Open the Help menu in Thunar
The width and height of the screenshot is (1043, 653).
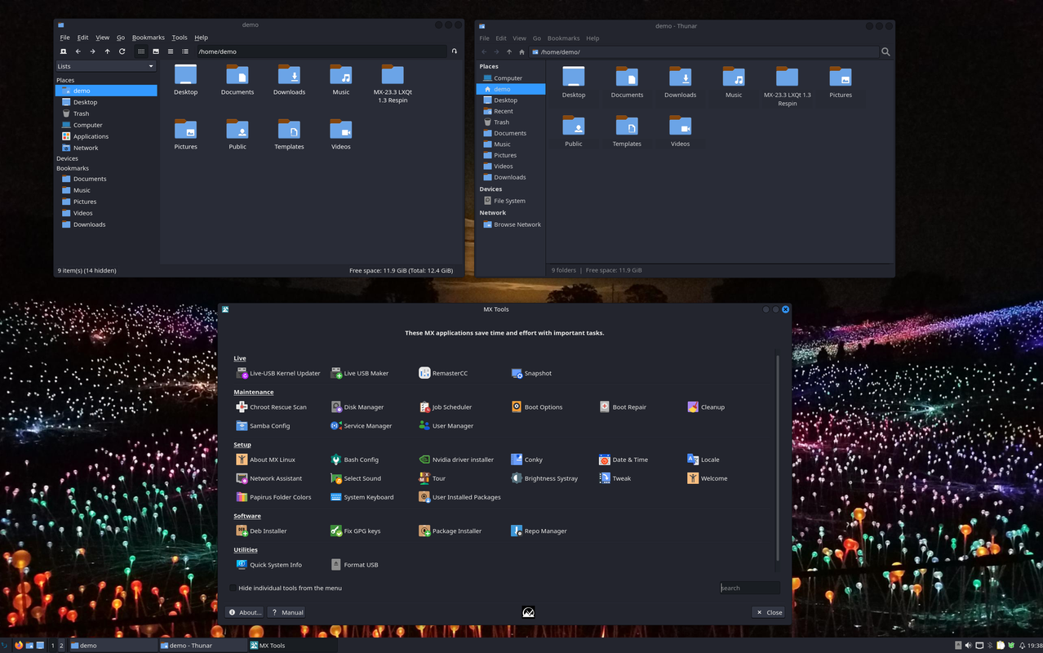[x=593, y=38]
